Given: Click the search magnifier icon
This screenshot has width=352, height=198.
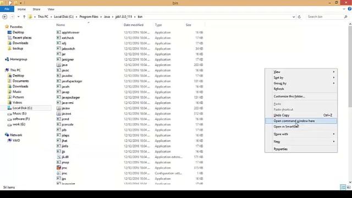Looking at the screenshot, I should 345,16.
